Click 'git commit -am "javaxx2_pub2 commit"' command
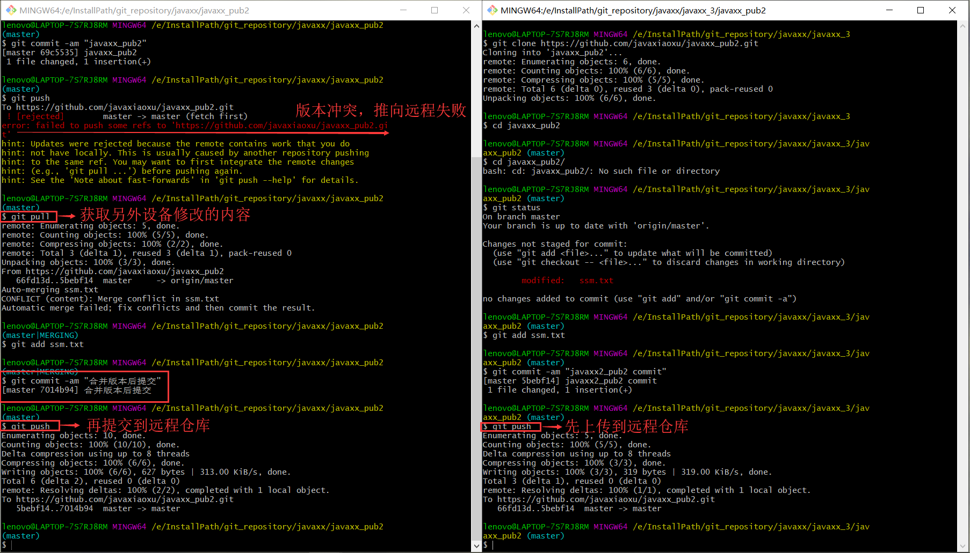The width and height of the screenshot is (970, 553). (x=575, y=372)
